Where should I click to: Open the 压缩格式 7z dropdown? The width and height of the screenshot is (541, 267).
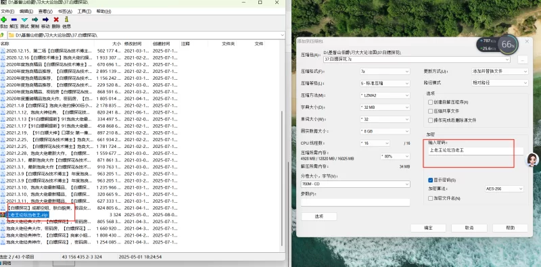pos(385,72)
